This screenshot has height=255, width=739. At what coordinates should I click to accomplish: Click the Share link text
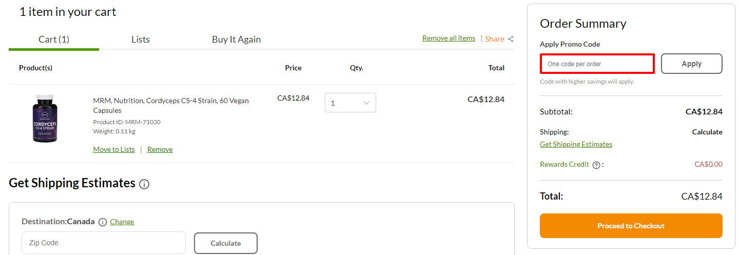(494, 39)
